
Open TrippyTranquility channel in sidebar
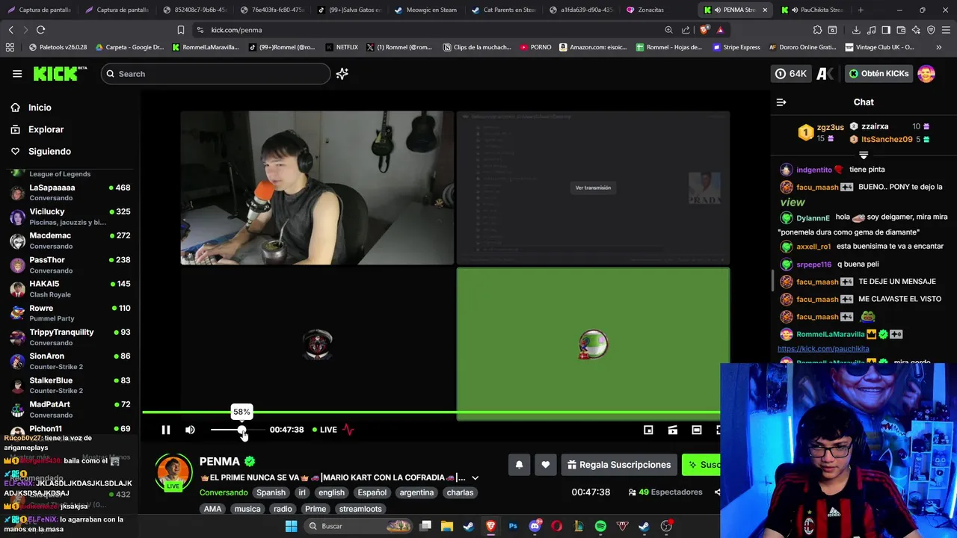(70, 336)
